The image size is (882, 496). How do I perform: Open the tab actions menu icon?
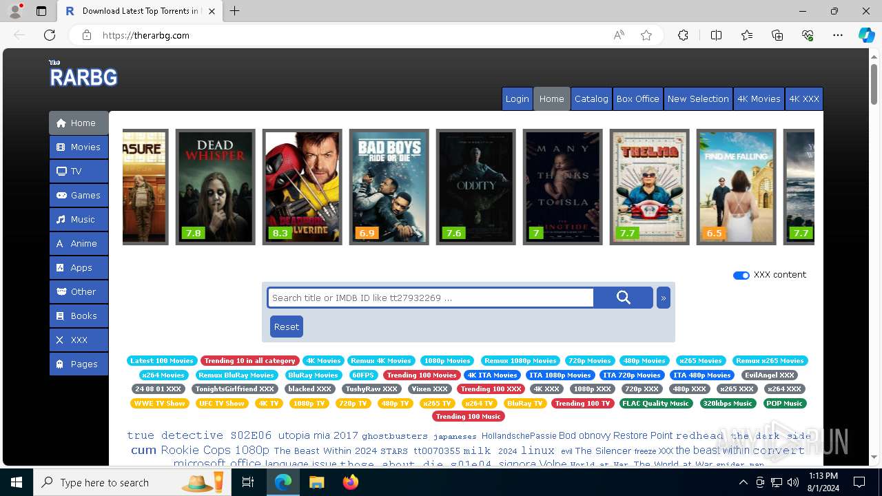click(x=41, y=11)
